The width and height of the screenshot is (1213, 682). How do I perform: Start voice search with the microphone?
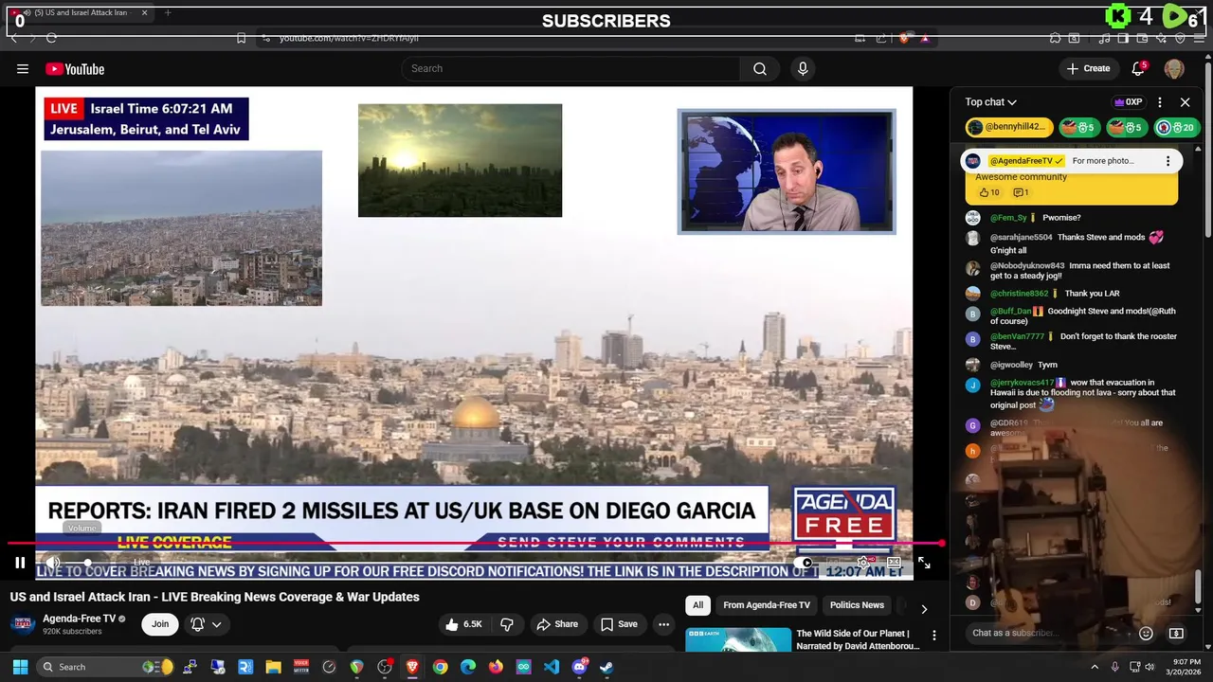[x=803, y=68]
